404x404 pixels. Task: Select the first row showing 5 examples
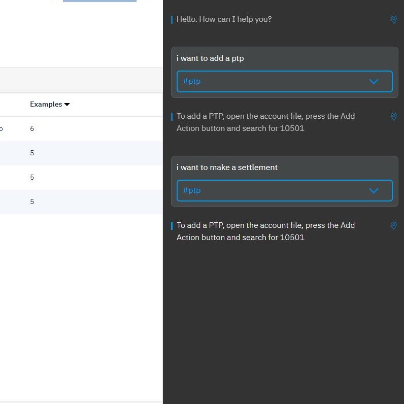tap(81, 153)
